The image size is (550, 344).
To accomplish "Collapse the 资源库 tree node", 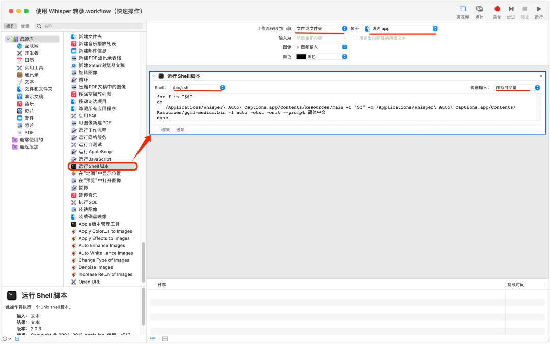I will (x=8, y=39).
